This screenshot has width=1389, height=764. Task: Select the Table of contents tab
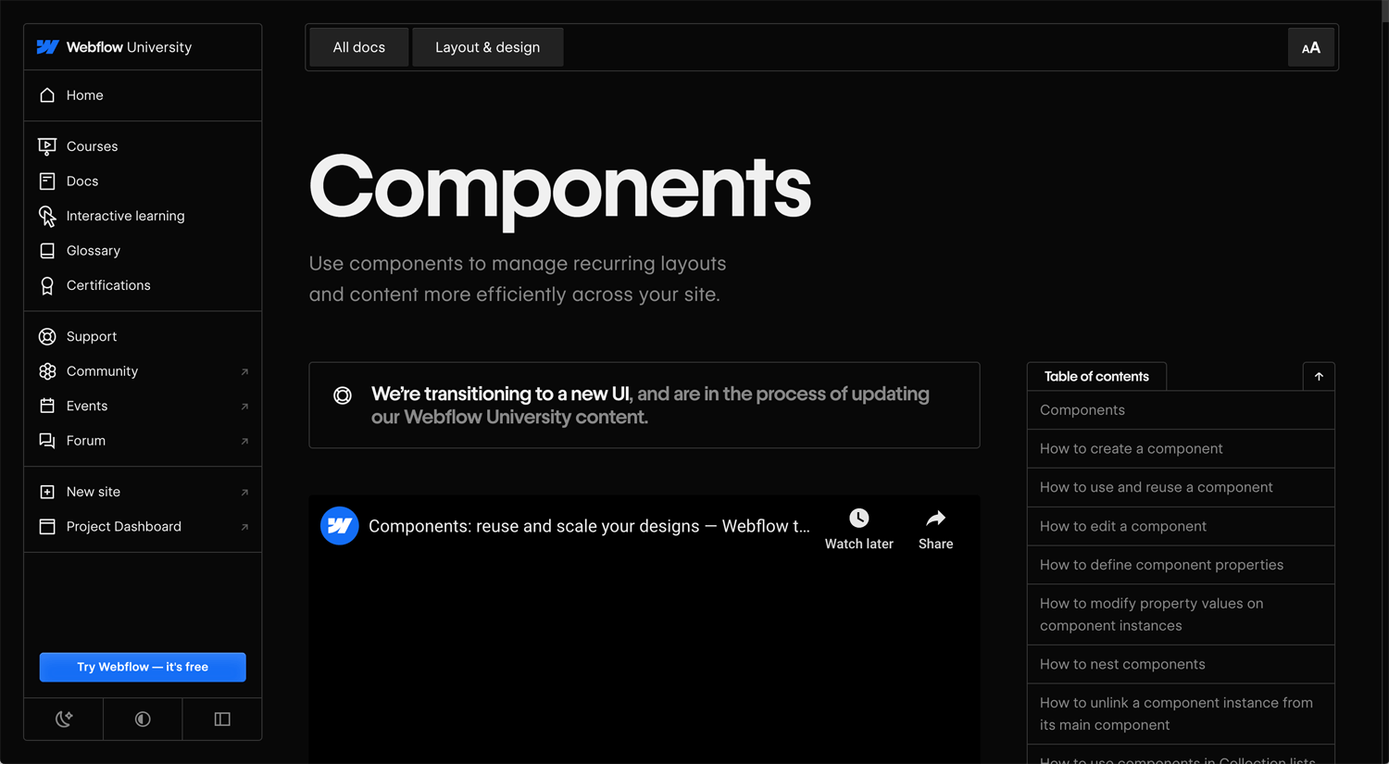[1096, 377]
